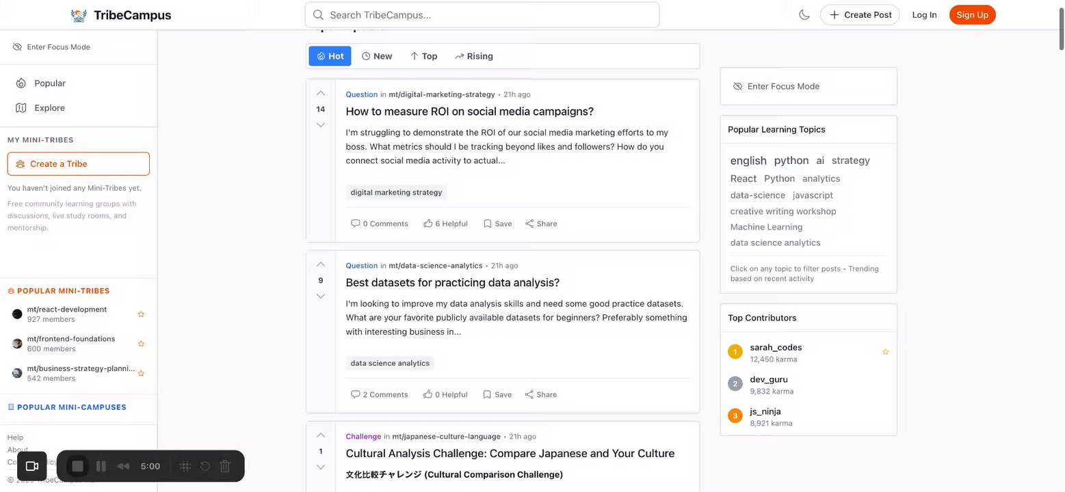The height and width of the screenshot is (492, 1065).
Task: Mark datasets post as Helpful
Action: click(445, 394)
